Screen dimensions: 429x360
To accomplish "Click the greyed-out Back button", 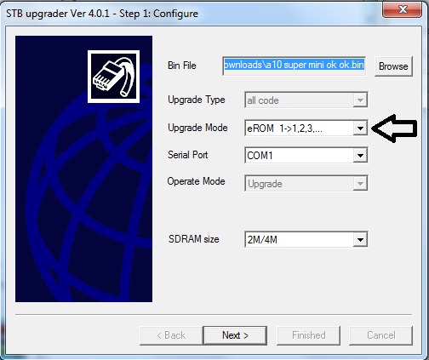I will (x=171, y=335).
